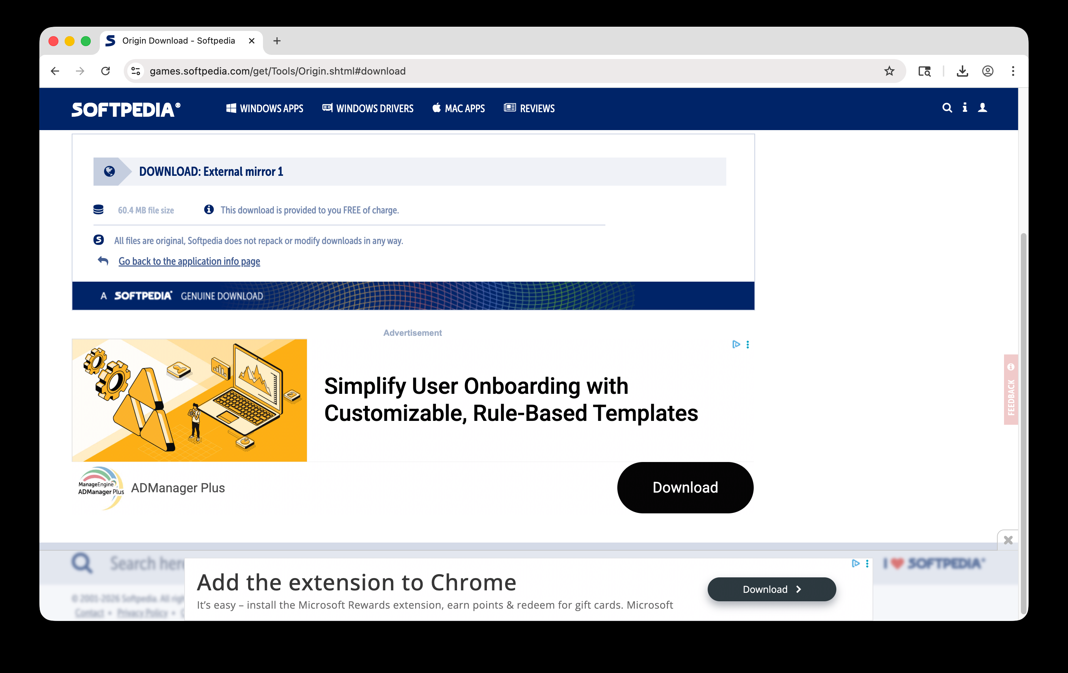This screenshot has height=673, width=1068.
Task: Open the tab search icon in toolbar
Action: 924,71
